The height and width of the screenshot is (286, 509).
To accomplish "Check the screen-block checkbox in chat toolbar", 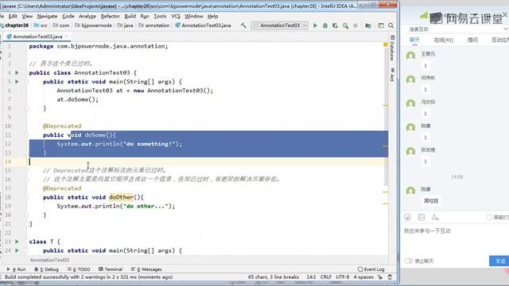I will click(489, 217).
